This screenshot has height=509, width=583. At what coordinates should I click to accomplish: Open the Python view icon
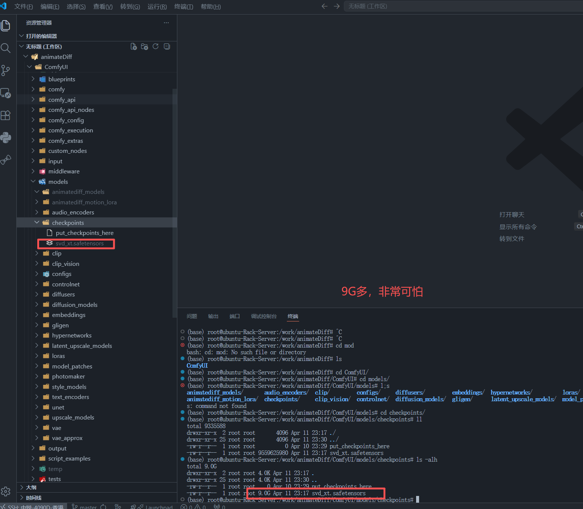click(x=6, y=138)
